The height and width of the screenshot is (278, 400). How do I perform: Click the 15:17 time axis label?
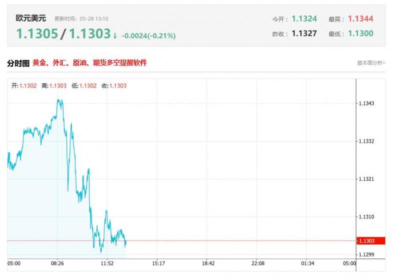[158, 263]
